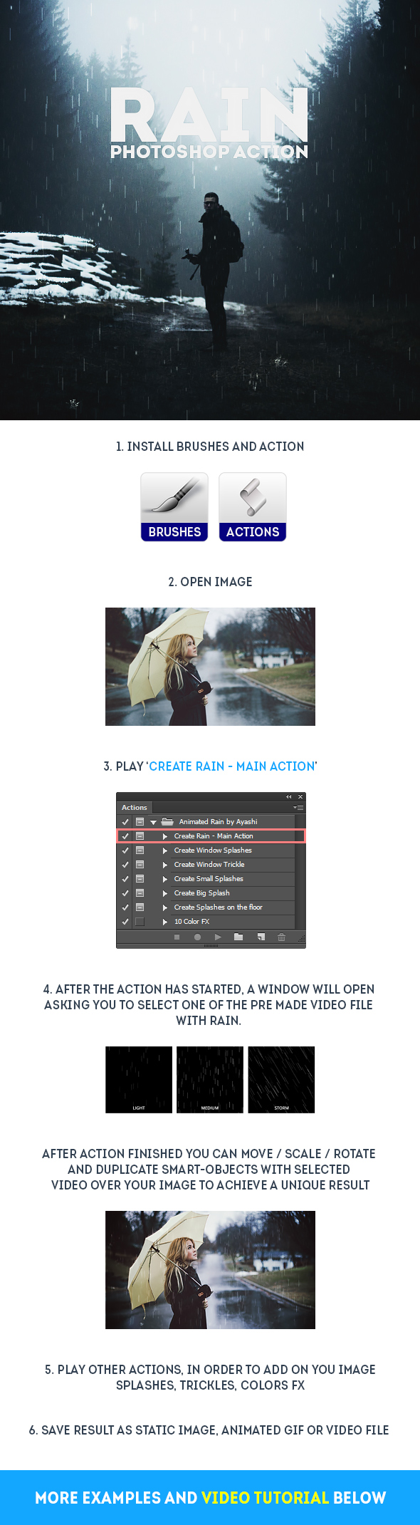
Task: Select the Create Big Splash action text
Action: tap(201, 892)
